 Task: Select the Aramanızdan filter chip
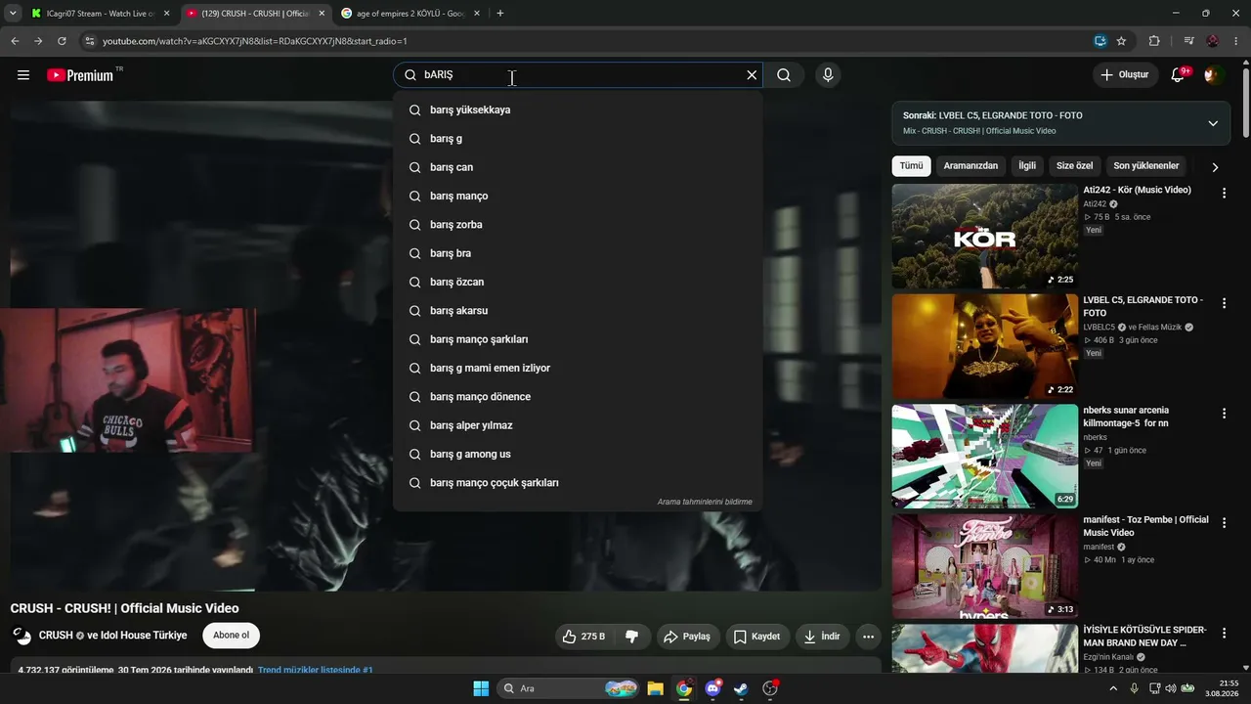tap(971, 166)
